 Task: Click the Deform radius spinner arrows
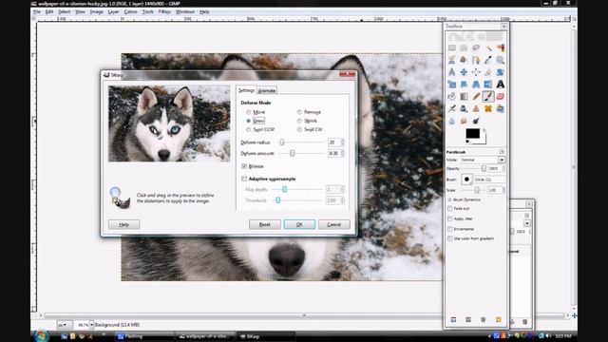point(343,142)
